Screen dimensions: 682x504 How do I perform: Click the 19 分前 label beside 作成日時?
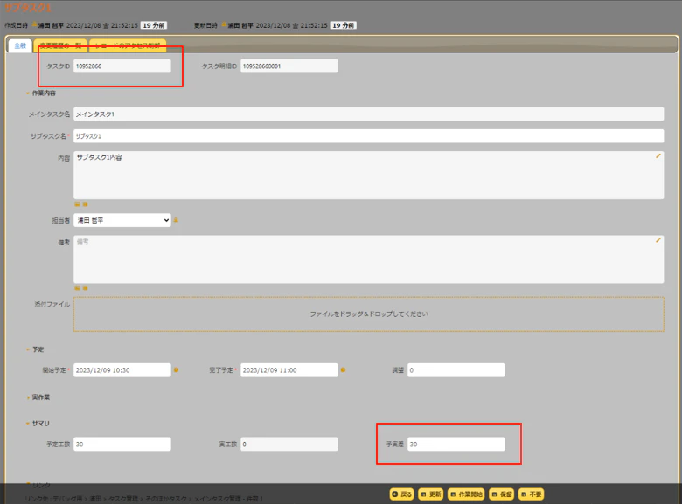pos(154,25)
